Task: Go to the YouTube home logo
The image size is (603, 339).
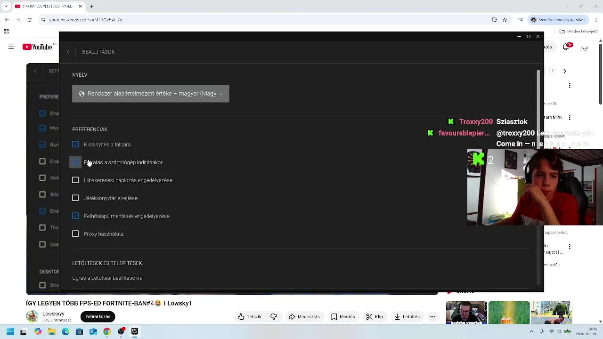Action: [x=37, y=47]
